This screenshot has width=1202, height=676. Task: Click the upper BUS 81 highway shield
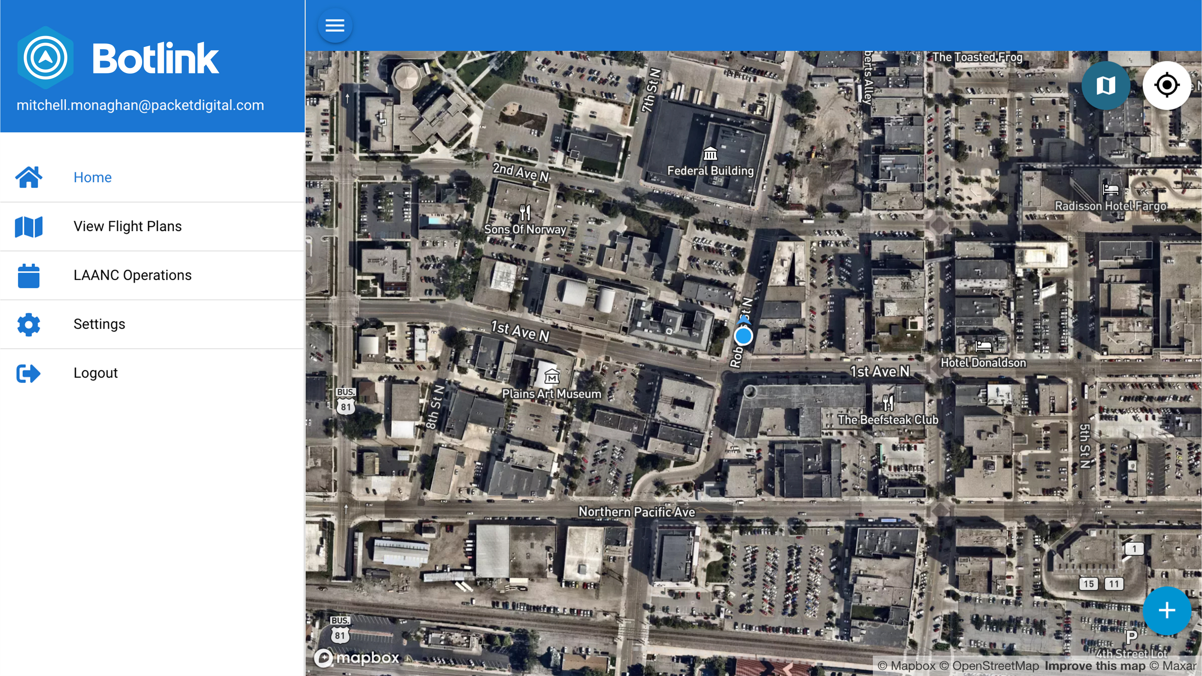coord(345,401)
